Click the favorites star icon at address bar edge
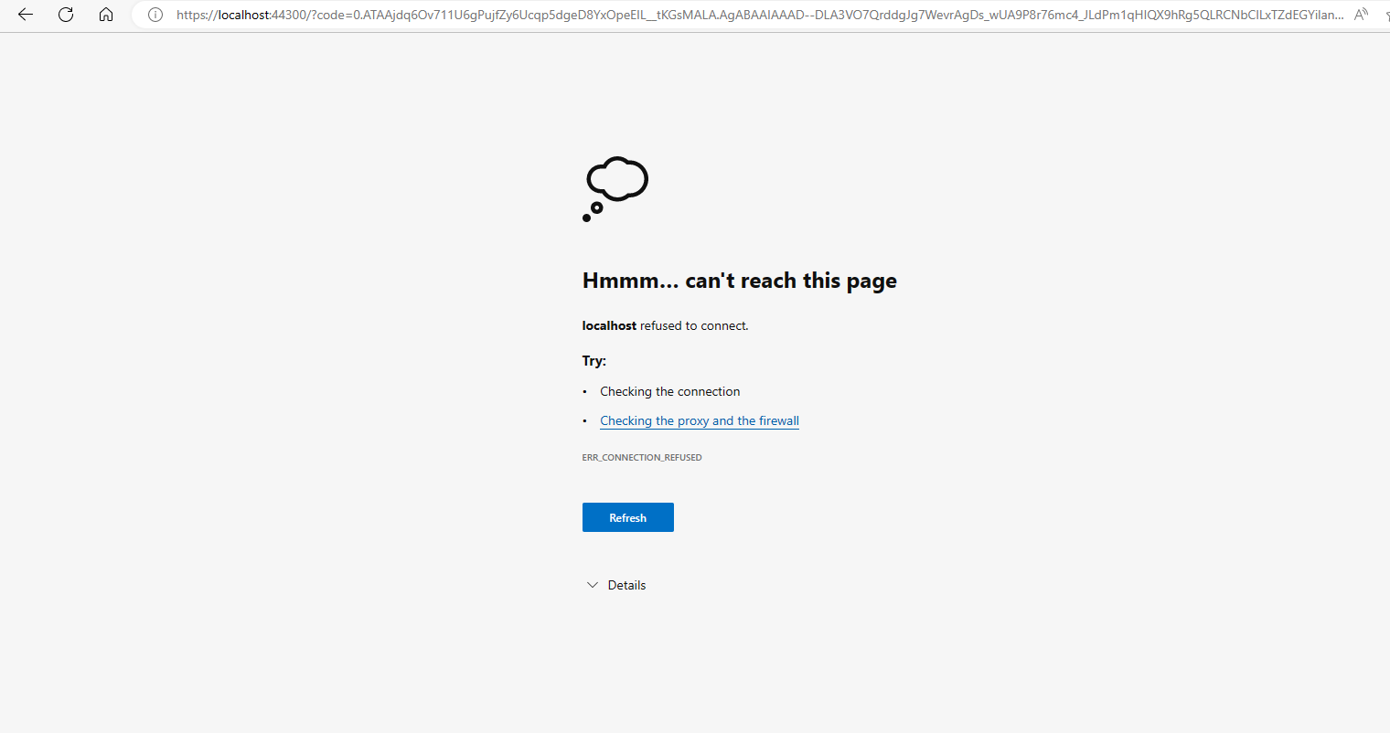Image resolution: width=1390 pixels, height=733 pixels. 1386,15
